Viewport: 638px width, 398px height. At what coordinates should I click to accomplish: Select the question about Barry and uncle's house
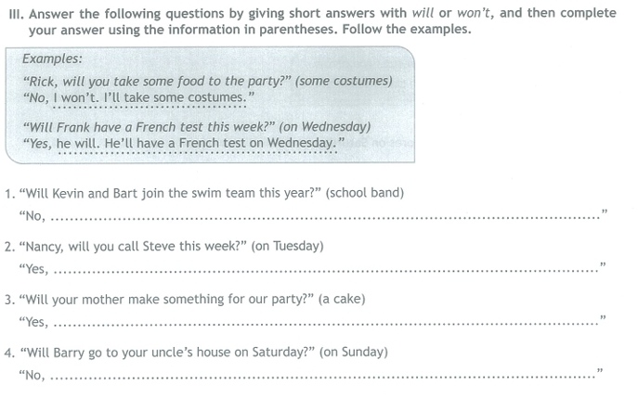coord(168,353)
